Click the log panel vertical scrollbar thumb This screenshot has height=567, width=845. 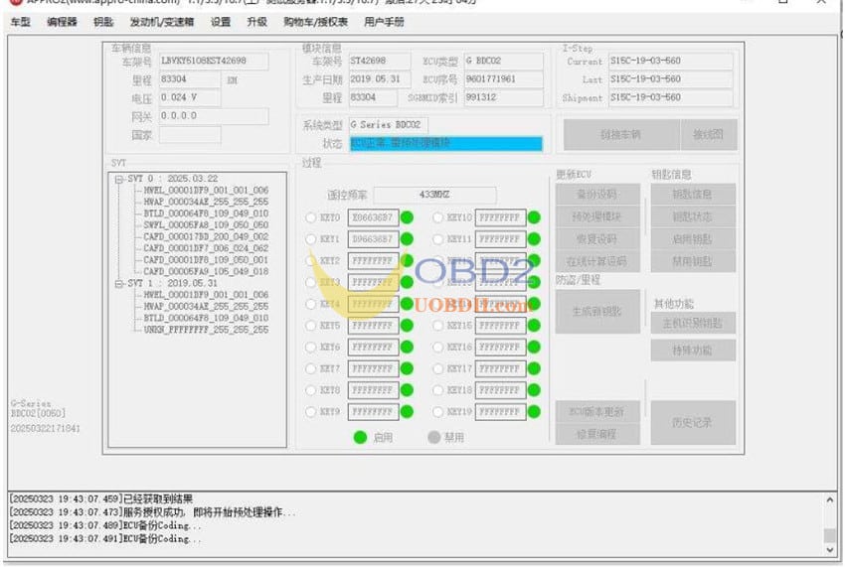pyautogui.click(x=830, y=536)
